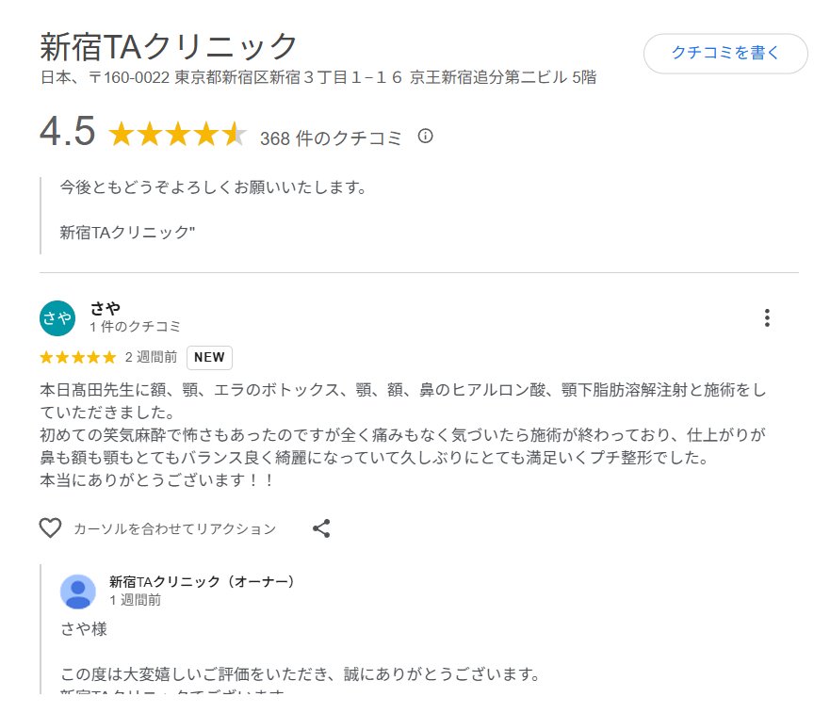
Task: Click the NEW badge on the review
Action: [x=209, y=358]
